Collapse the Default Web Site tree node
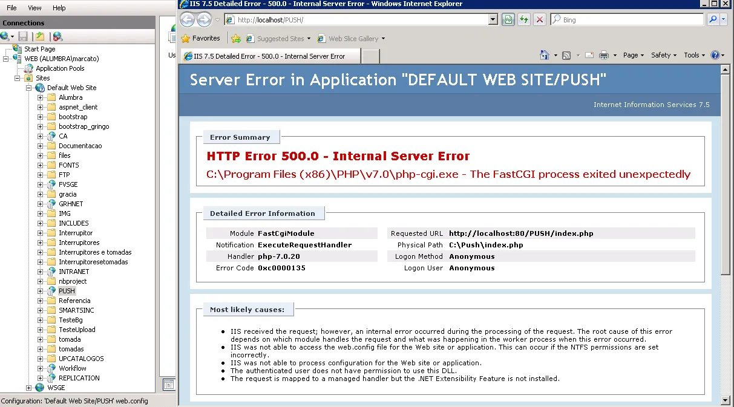The image size is (734, 407). 28,88
